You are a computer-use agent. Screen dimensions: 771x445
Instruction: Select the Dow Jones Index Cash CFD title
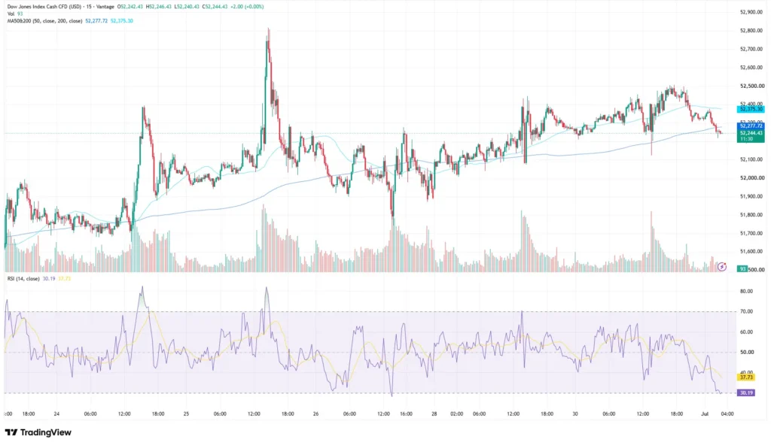[44, 7]
